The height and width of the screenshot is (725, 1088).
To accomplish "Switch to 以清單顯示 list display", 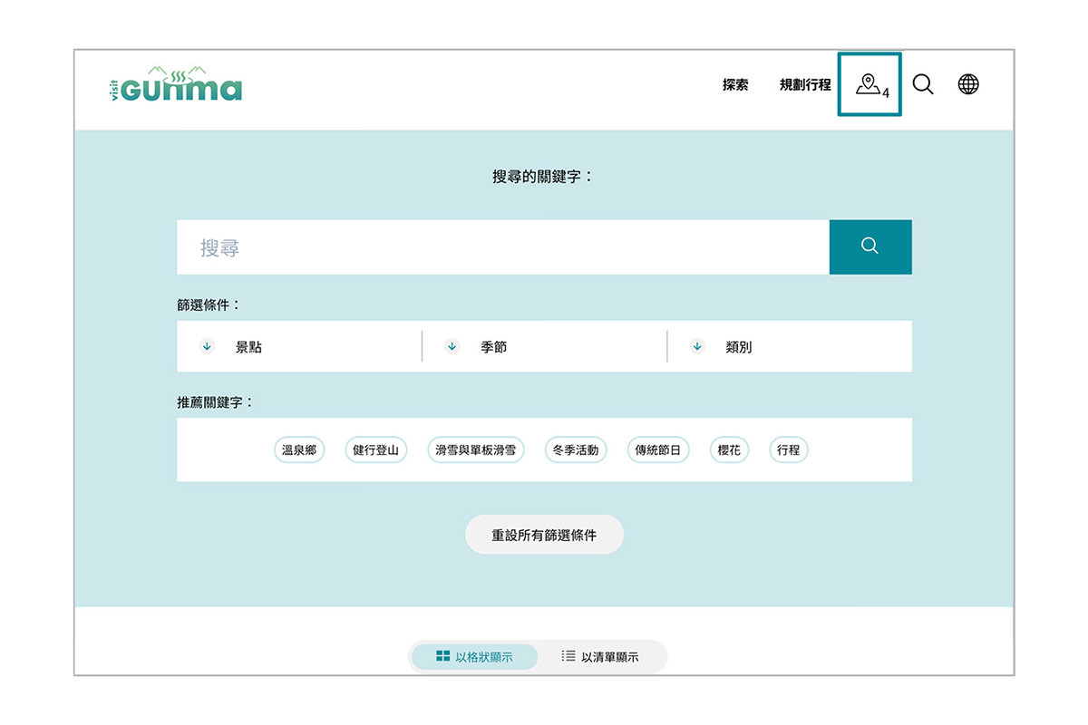I will (x=600, y=657).
